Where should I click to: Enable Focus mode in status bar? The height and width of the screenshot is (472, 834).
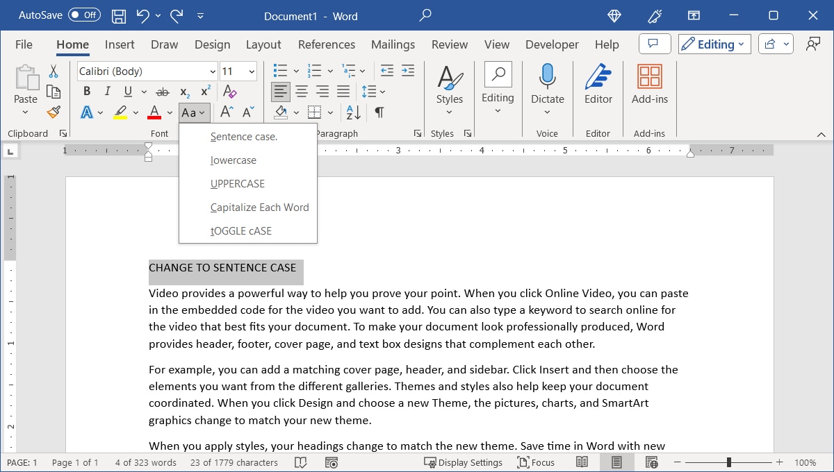(x=536, y=462)
